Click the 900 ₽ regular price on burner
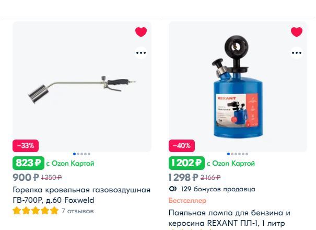Screen dimensions: 316x230 point(26,178)
